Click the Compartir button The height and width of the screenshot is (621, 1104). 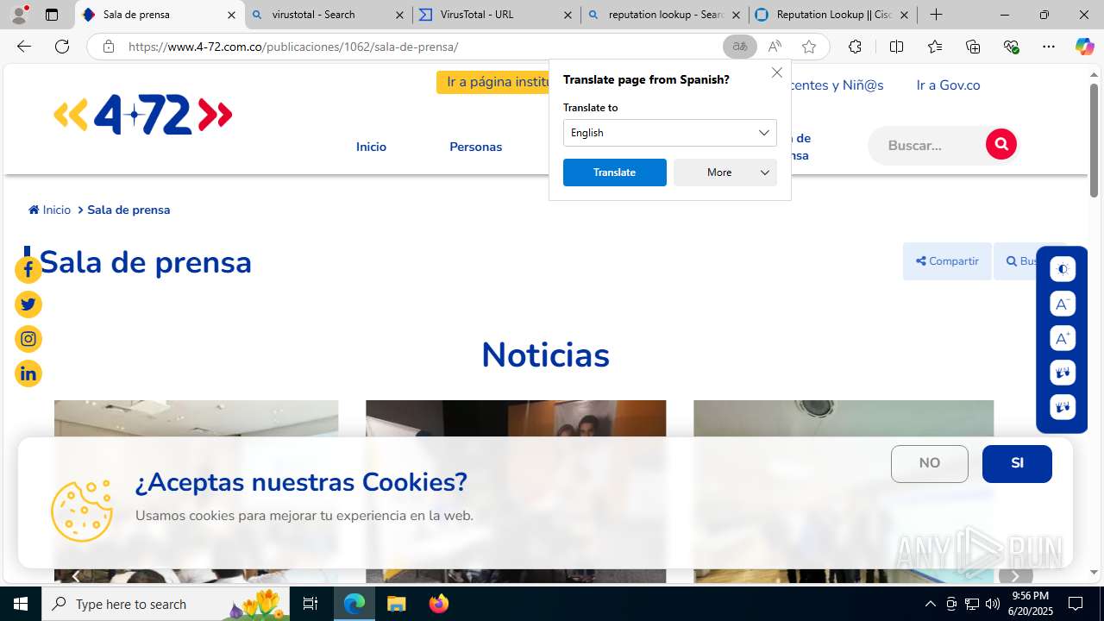(x=947, y=261)
